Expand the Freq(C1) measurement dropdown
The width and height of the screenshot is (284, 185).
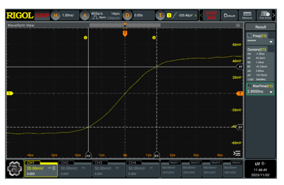point(271,42)
